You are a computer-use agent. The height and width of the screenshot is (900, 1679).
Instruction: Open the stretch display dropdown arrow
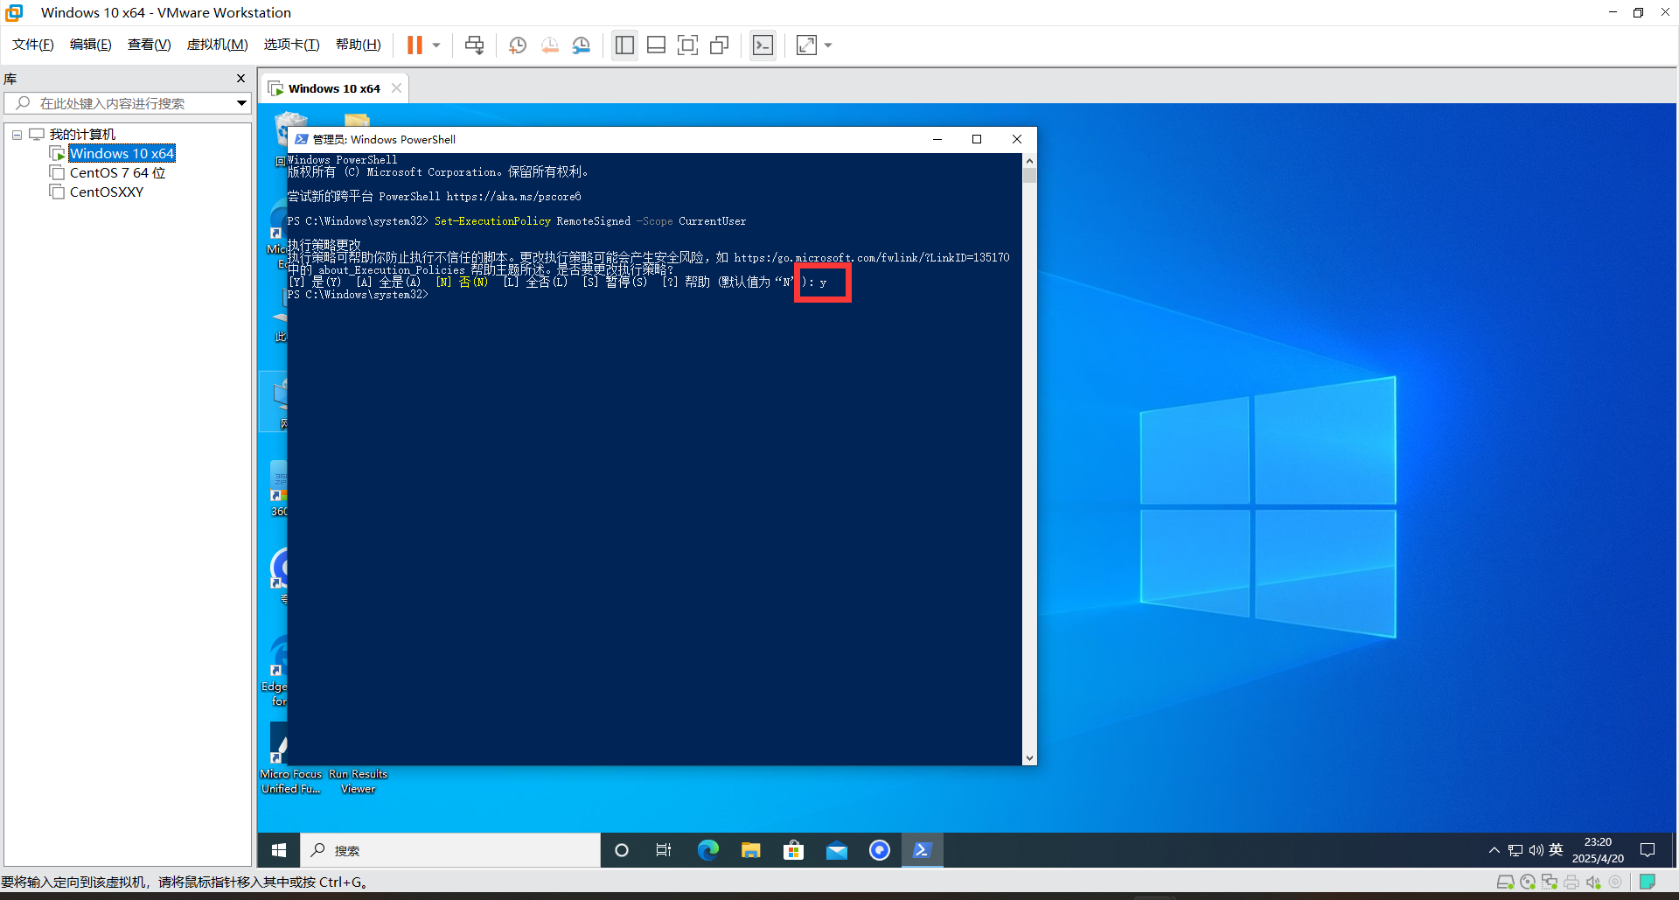828,45
